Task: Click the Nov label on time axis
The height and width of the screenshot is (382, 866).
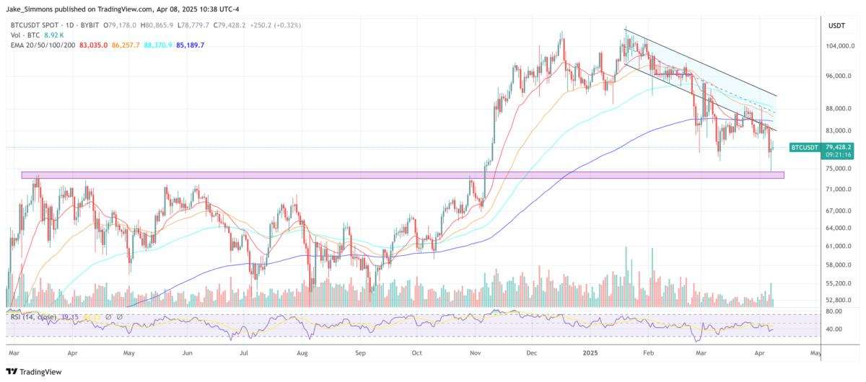Action: (476, 354)
